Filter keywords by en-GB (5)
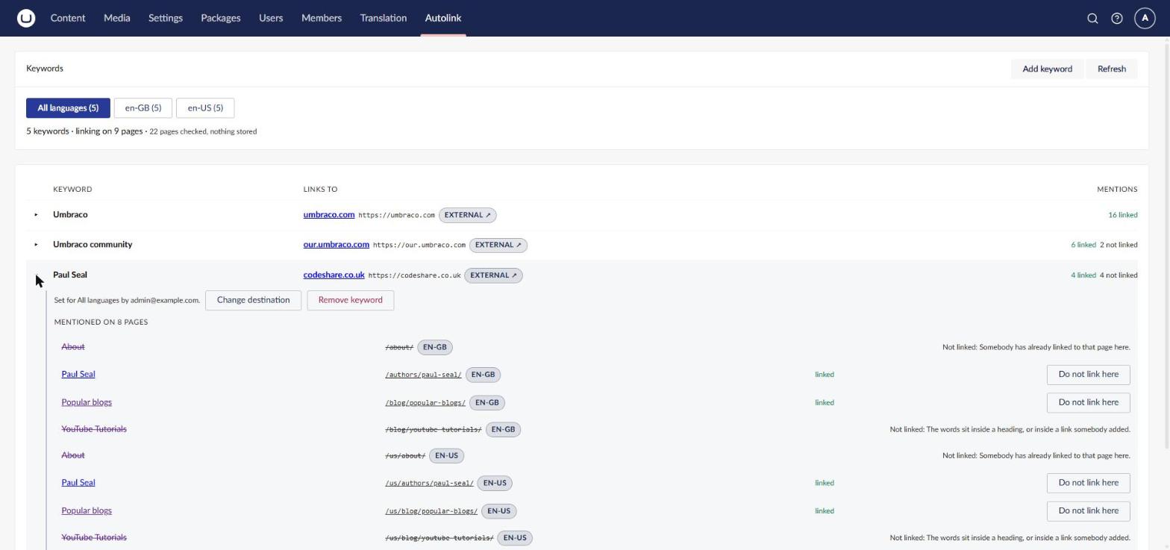Screen dimensions: 1170x550 (x=143, y=108)
